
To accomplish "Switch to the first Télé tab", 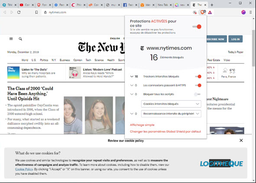I will coord(9,5).
